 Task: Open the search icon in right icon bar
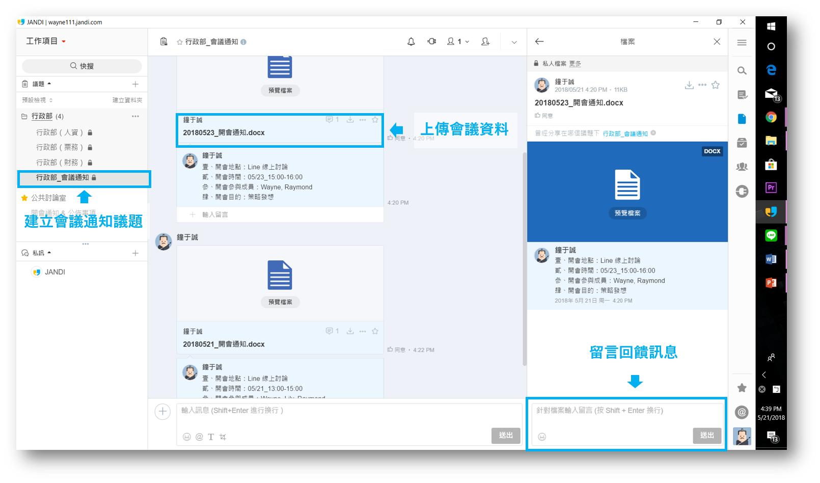742,71
